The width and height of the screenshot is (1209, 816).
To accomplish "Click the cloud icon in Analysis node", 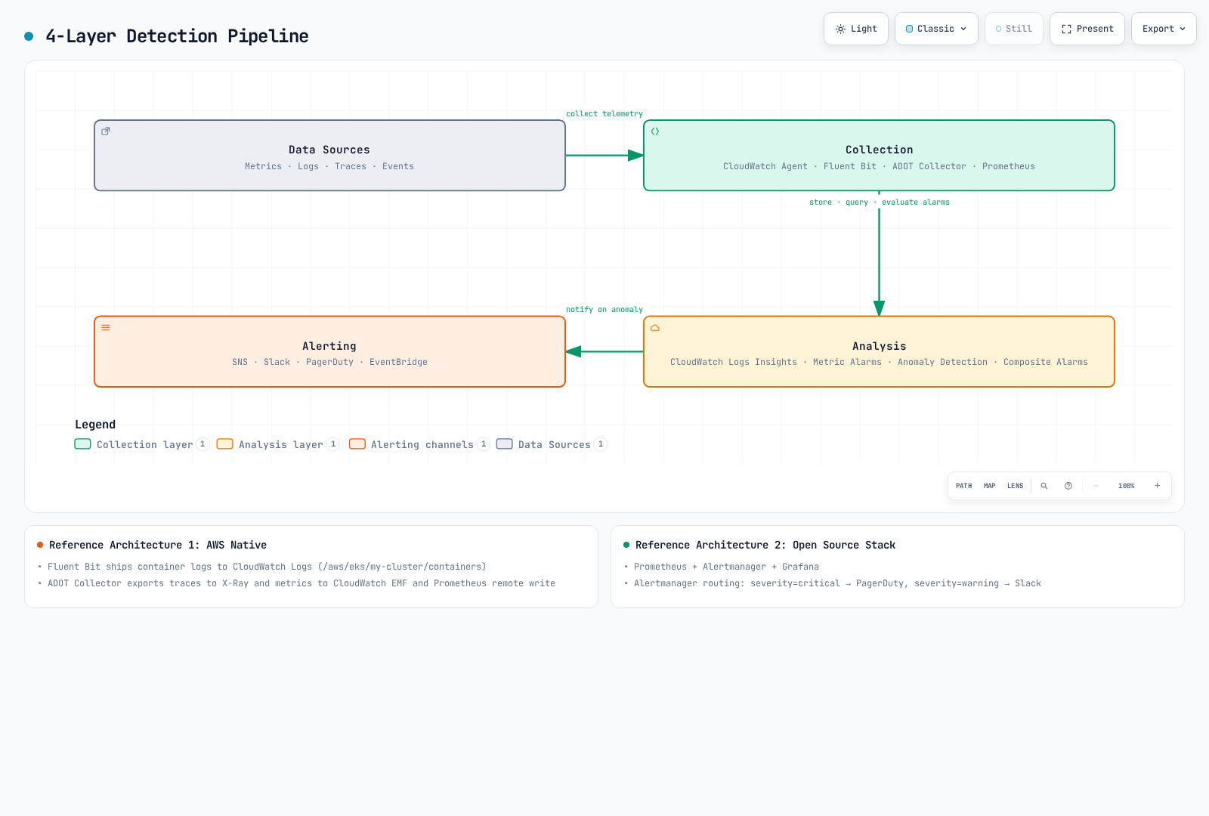I will [655, 328].
